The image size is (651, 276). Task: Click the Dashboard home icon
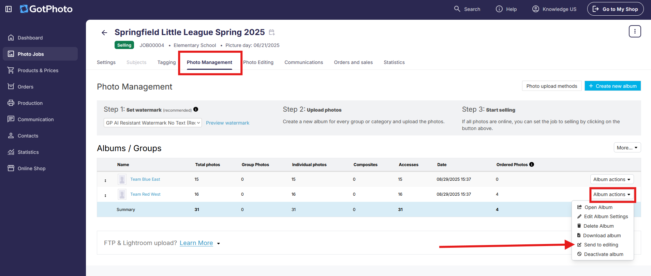point(11,37)
